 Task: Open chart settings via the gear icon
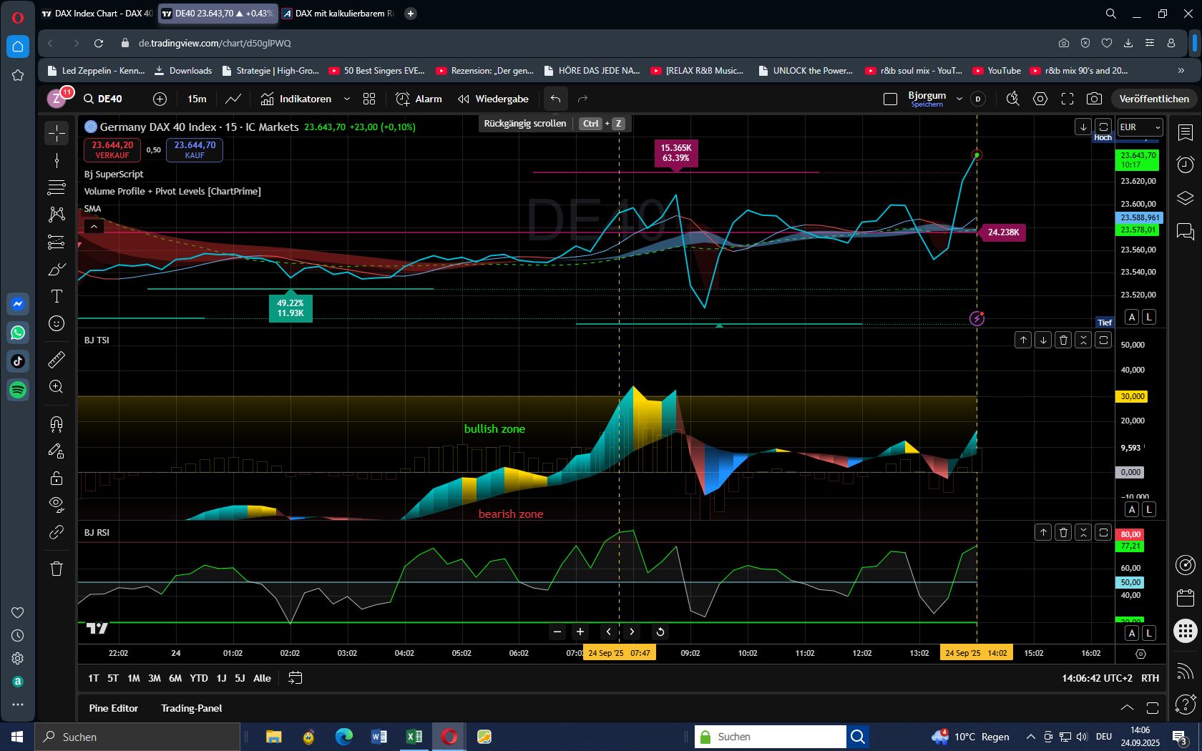pyautogui.click(x=1040, y=99)
